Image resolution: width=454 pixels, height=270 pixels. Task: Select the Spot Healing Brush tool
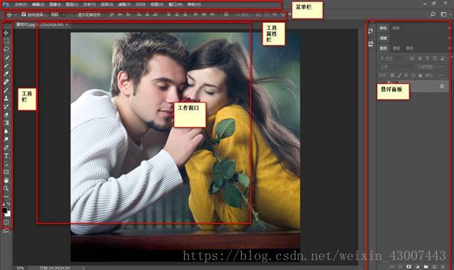6,82
